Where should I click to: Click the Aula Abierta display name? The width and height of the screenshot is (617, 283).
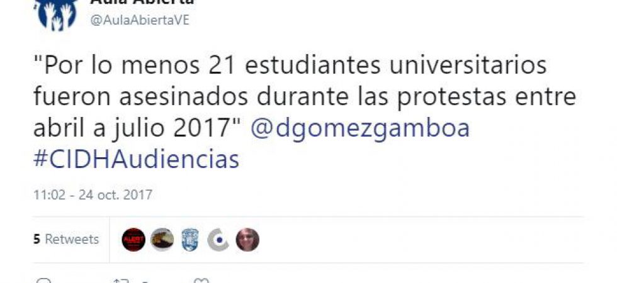[142, 3]
